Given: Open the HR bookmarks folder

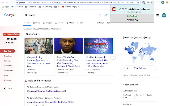Looking at the screenshot, I should [x=57, y=7].
